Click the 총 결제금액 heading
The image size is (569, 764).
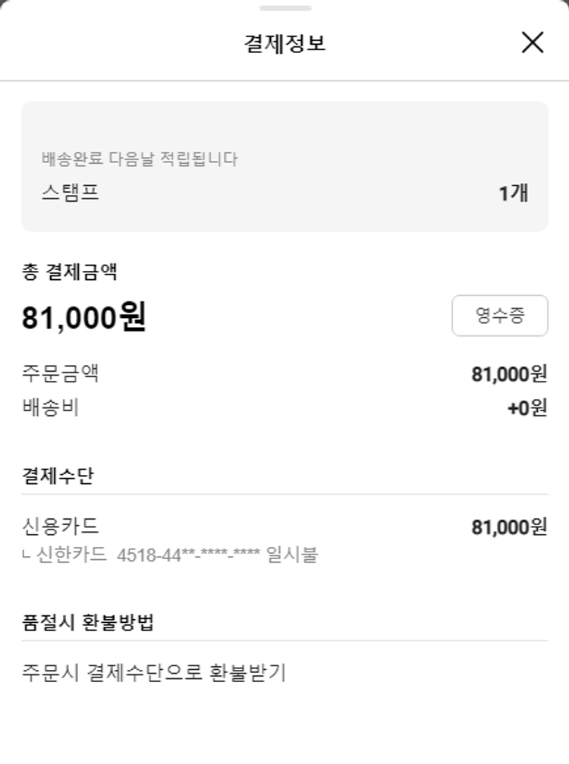click(x=69, y=272)
